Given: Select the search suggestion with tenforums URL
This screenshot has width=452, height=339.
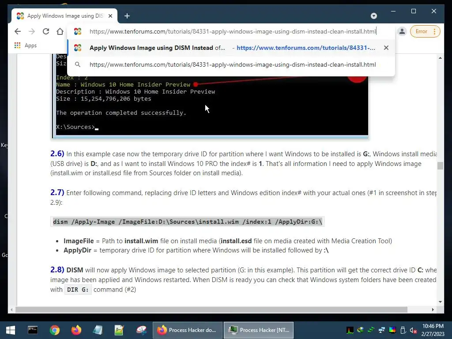Looking at the screenshot, I should coord(230,64).
